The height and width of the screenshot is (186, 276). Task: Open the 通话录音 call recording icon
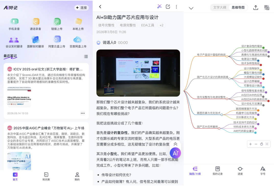(35, 22)
